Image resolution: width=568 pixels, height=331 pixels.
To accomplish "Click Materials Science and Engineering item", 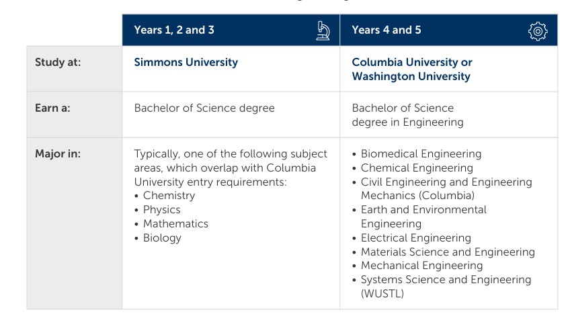I will click(x=448, y=252).
